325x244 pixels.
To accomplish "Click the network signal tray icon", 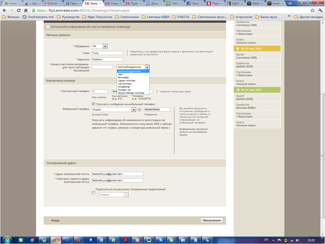I will coord(292,240).
